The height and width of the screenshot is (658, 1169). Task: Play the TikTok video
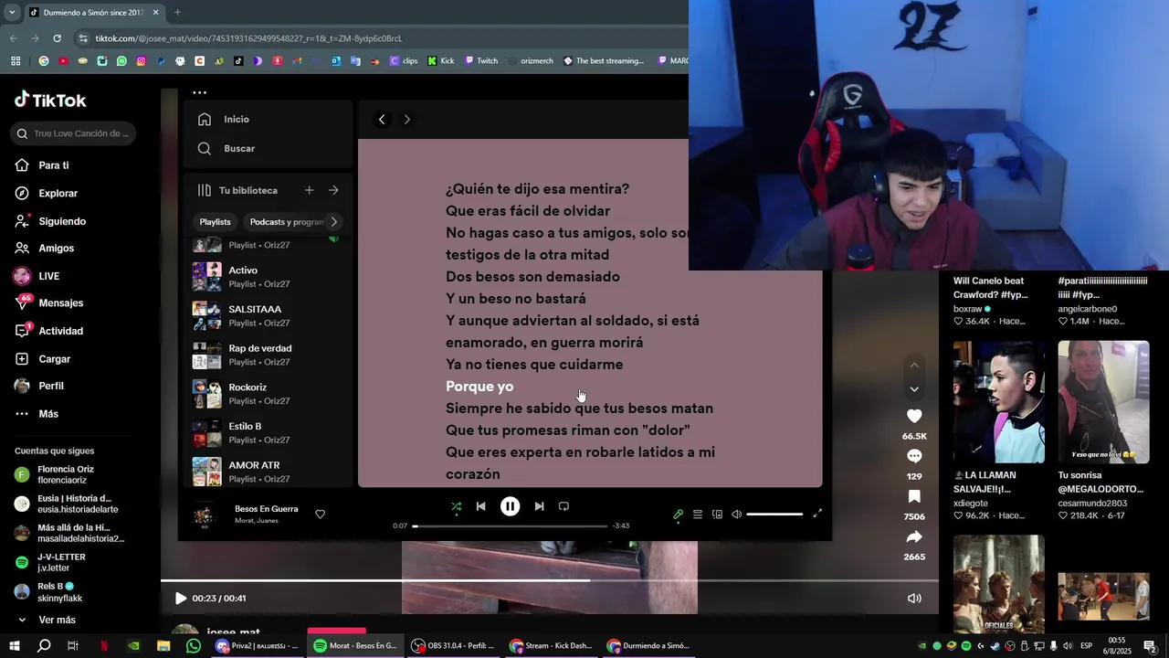click(180, 599)
